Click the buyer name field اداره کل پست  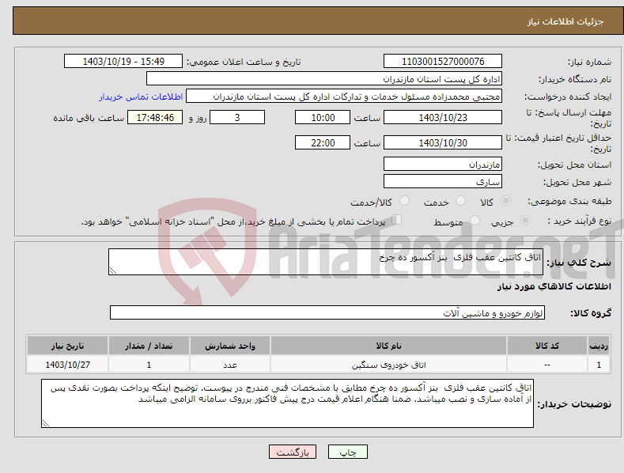pos(324,79)
